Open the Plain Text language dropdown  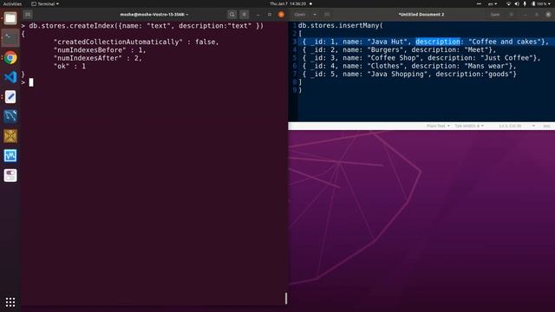click(438, 126)
